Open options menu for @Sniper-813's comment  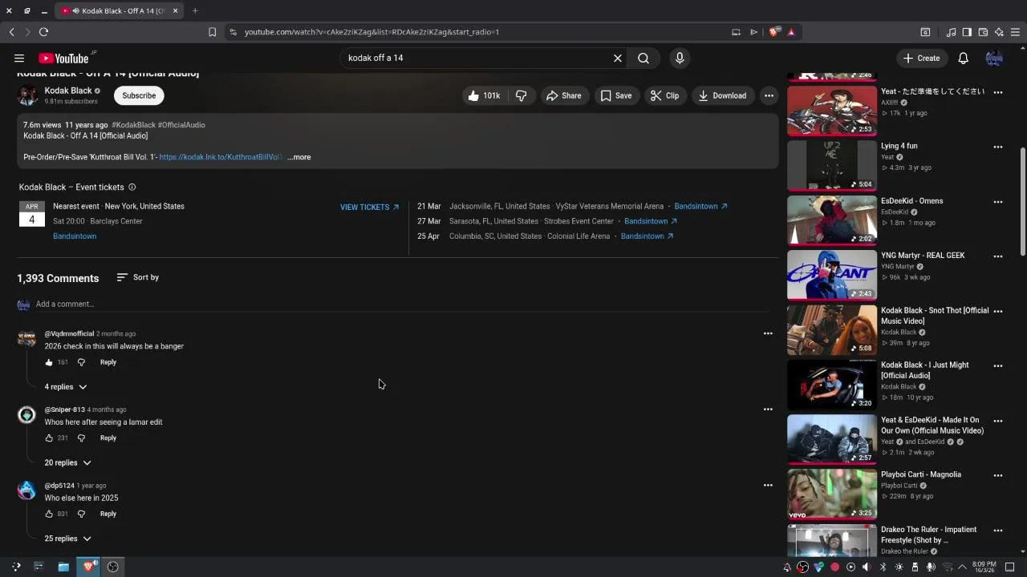click(768, 410)
